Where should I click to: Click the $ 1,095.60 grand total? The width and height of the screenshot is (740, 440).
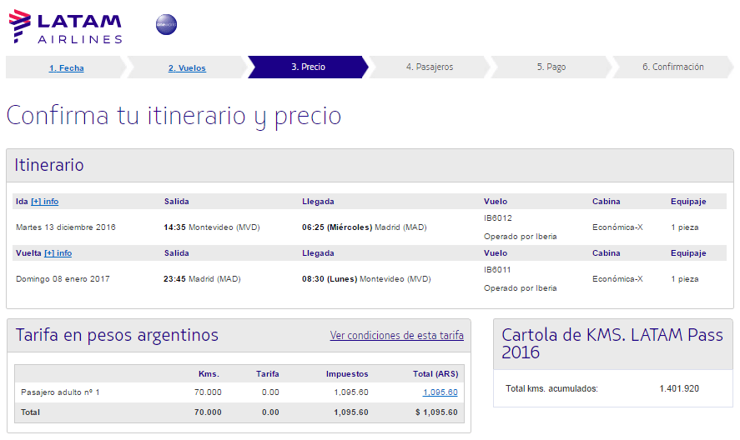[436, 412]
